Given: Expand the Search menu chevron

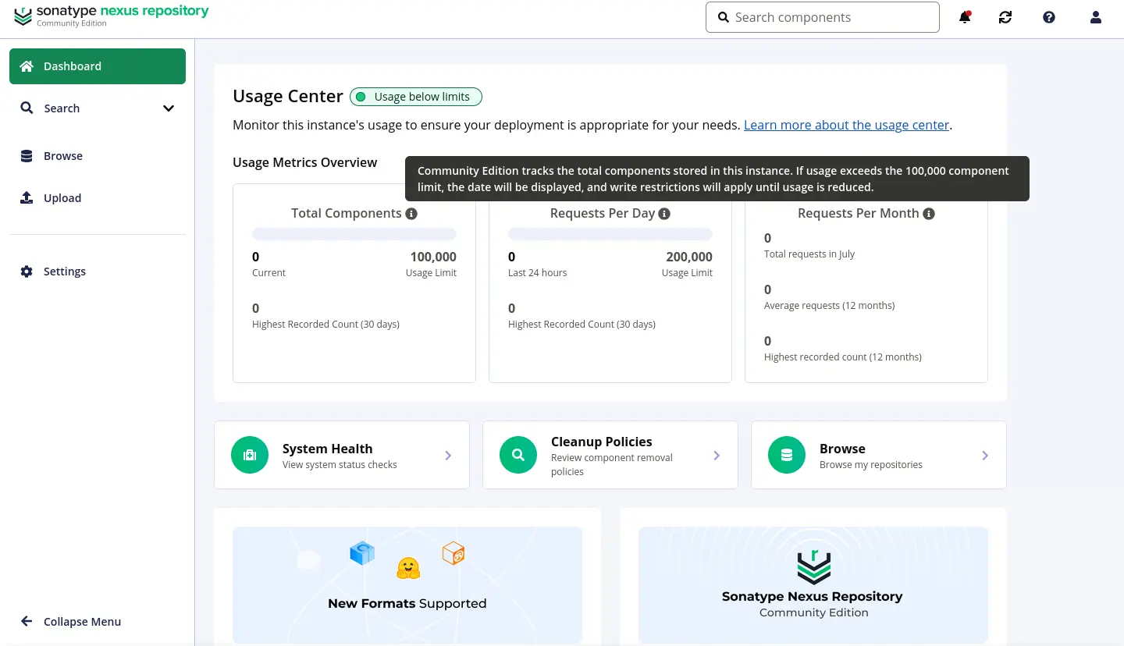Looking at the screenshot, I should [169, 108].
